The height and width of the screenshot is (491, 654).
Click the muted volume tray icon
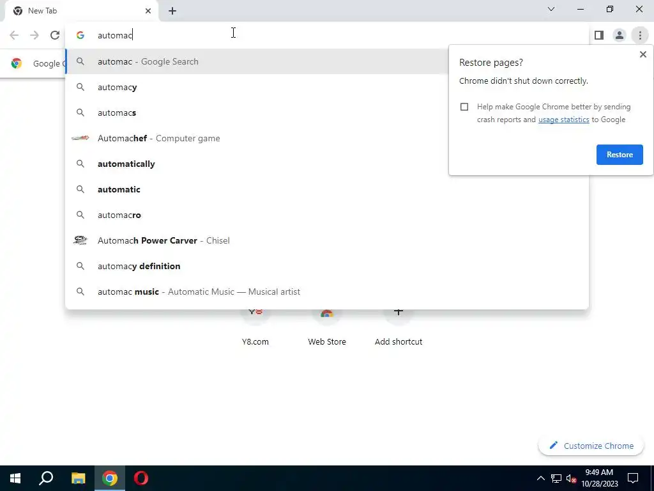(x=571, y=478)
